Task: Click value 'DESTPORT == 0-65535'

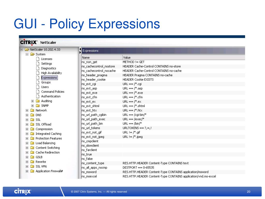Action: 138,168
